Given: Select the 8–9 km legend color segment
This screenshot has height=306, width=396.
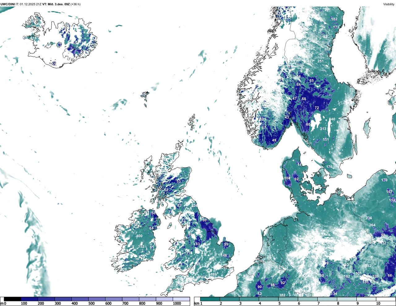Looking at the screenshot, I should [347, 299].
